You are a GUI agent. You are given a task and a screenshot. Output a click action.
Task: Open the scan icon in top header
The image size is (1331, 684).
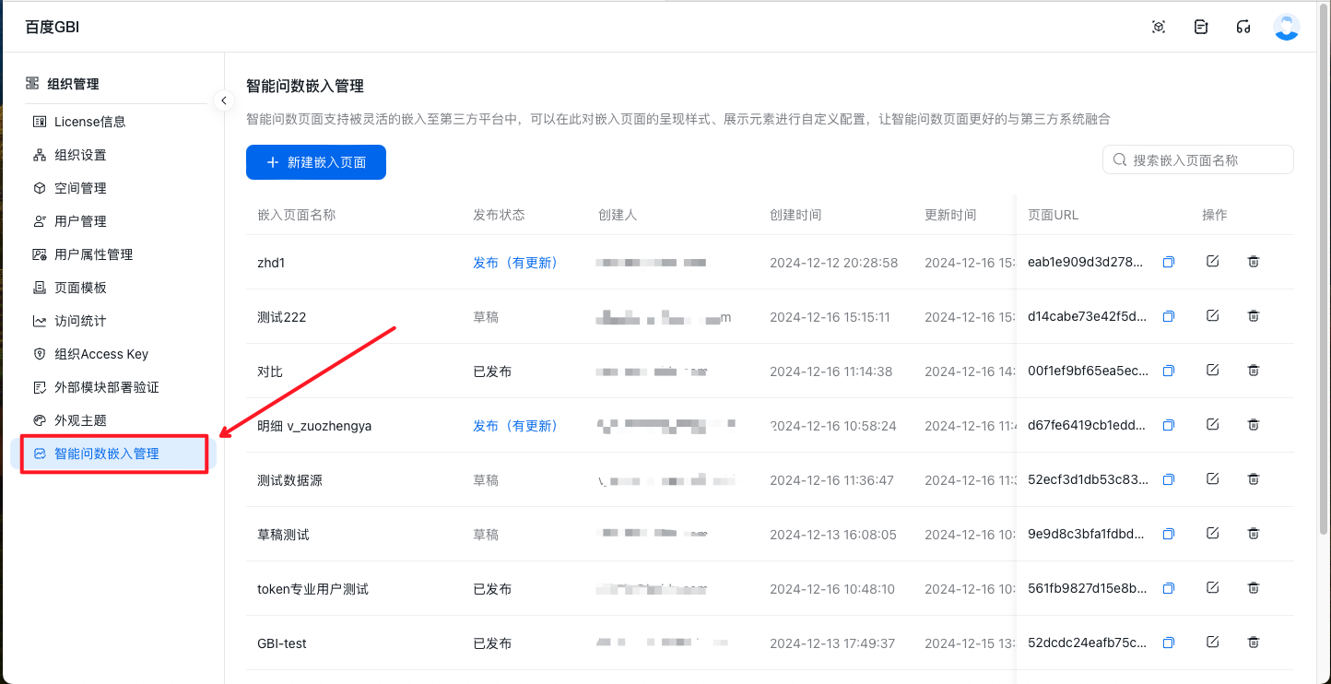(1159, 27)
